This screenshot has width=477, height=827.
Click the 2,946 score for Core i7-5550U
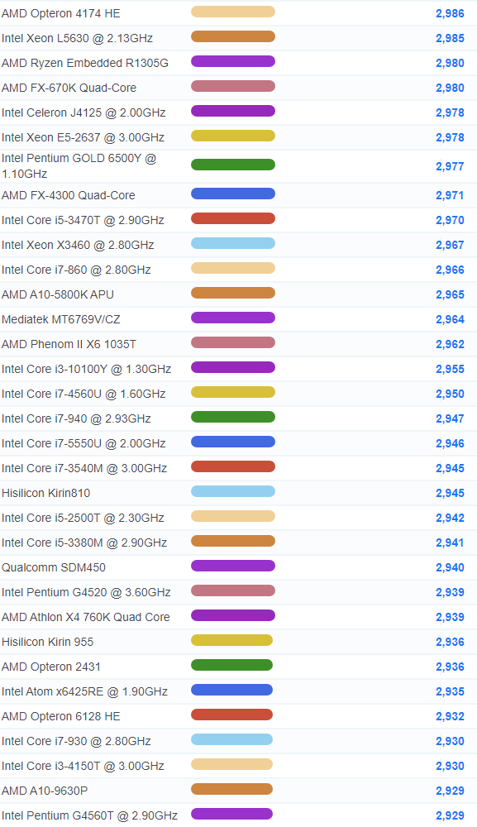450,443
